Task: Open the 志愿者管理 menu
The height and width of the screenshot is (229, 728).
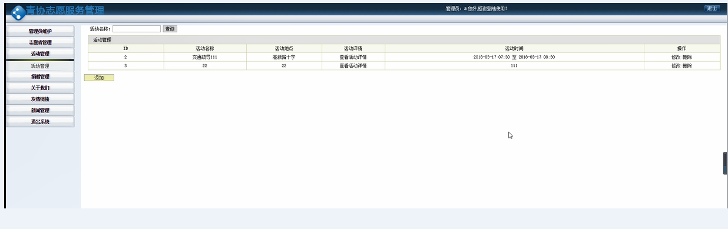Action: [x=40, y=42]
